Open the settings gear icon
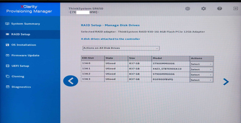This screenshot has height=123, width=241. (204, 9)
